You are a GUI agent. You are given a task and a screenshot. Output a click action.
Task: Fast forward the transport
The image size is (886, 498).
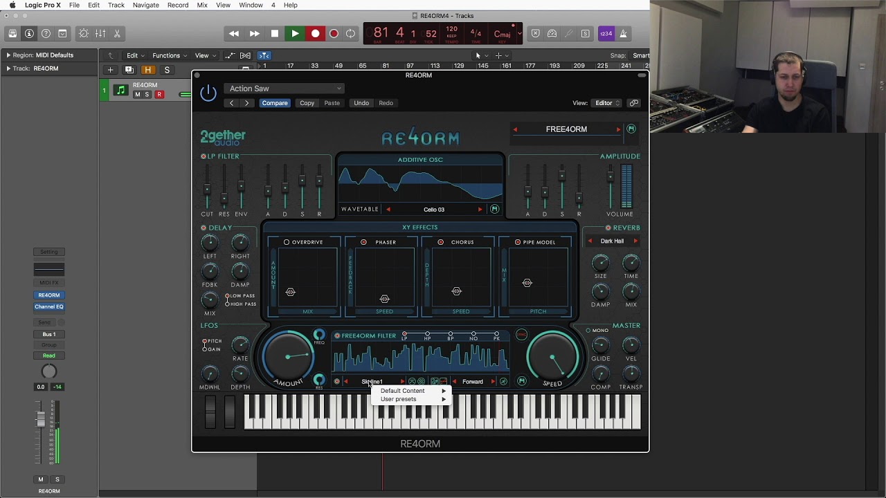coord(255,33)
